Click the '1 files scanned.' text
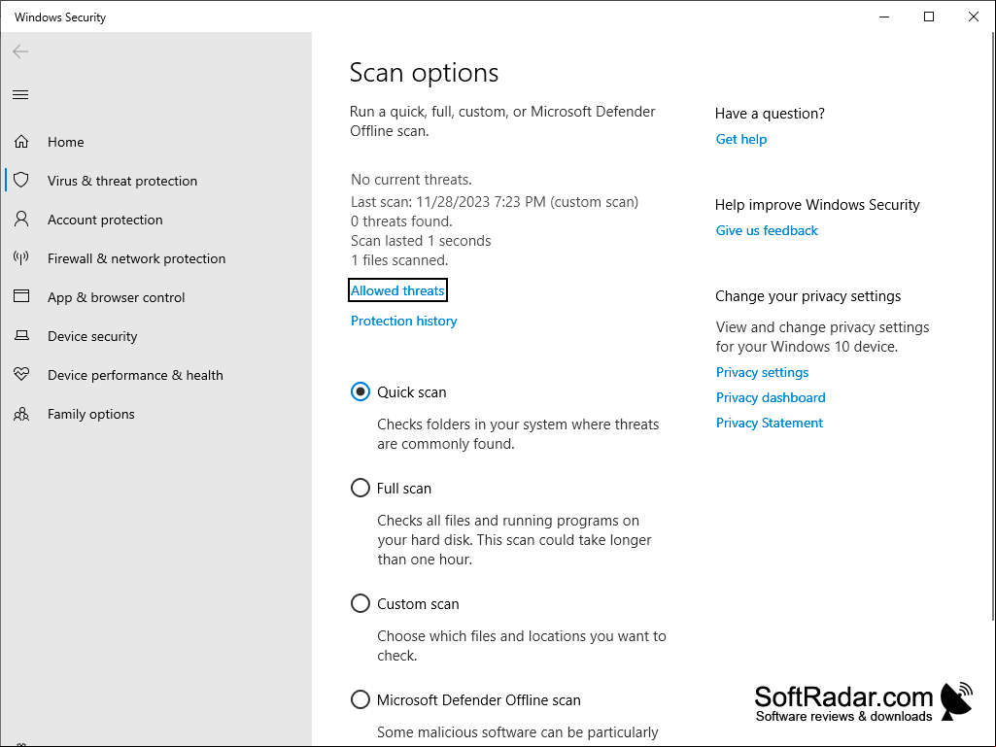Image resolution: width=996 pixels, height=747 pixels. pos(399,260)
